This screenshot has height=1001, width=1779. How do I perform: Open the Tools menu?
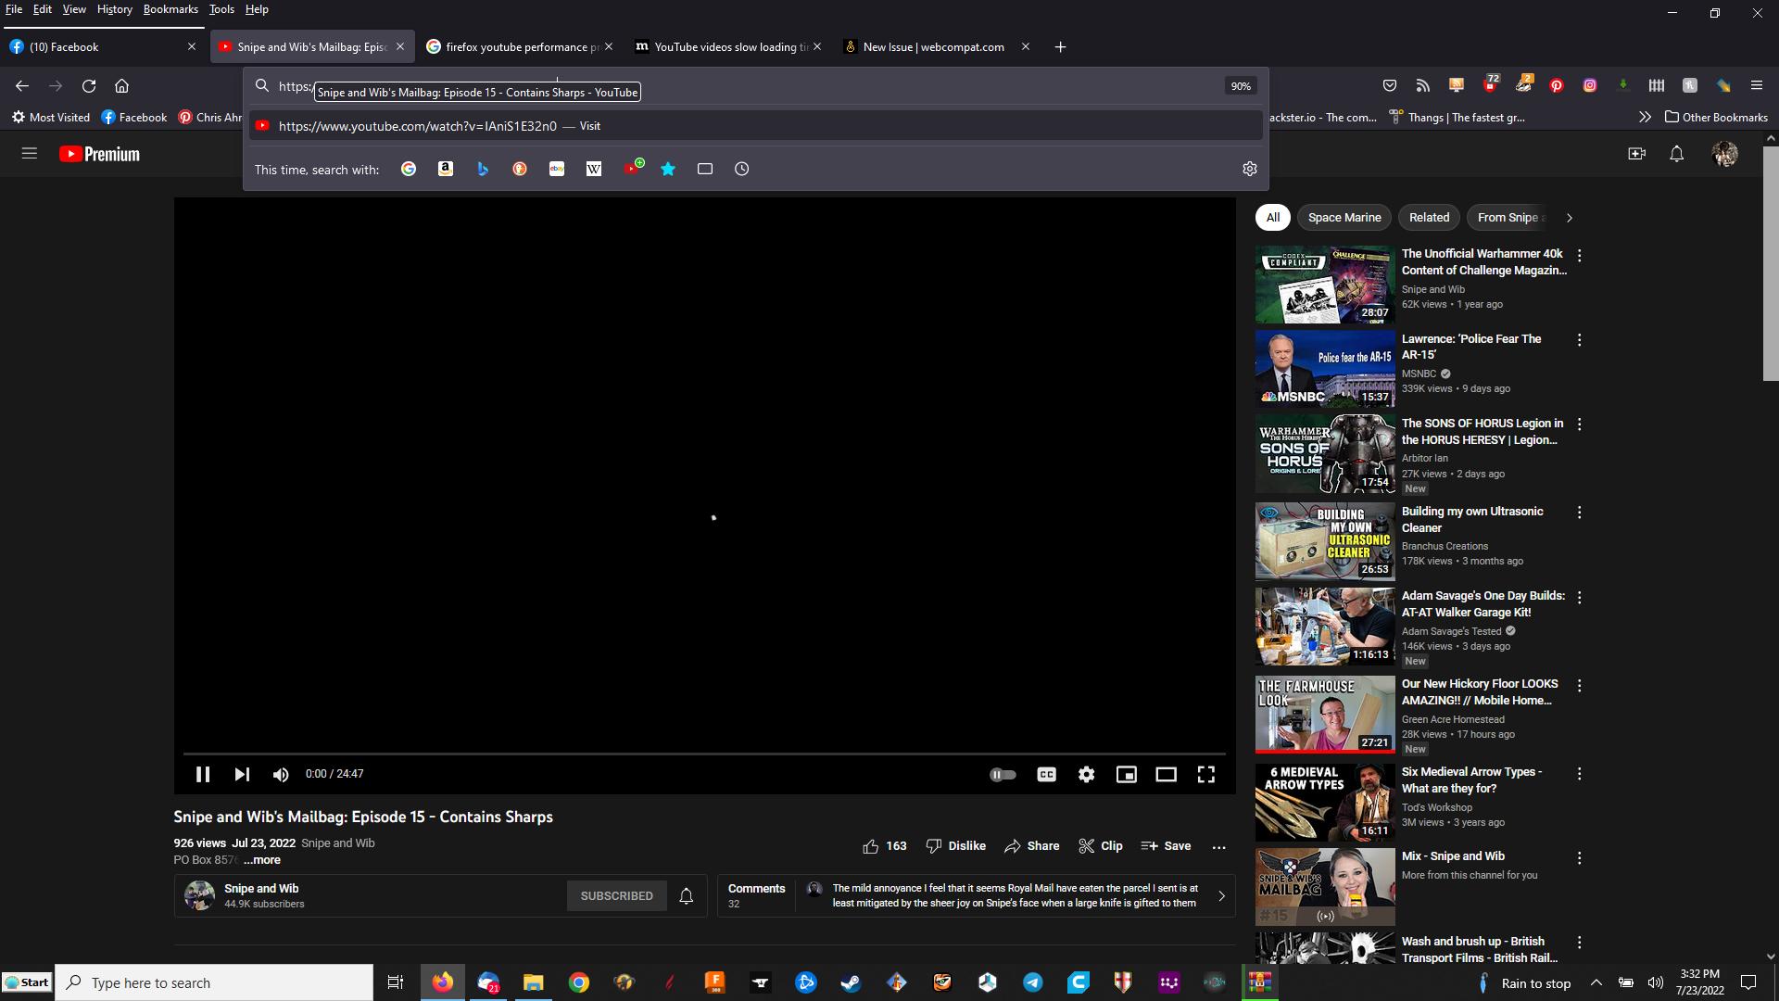coord(221,9)
